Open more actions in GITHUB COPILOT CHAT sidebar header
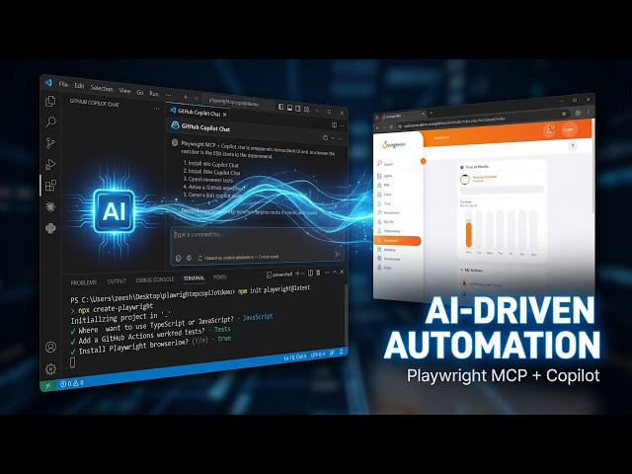Image resolution: width=632 pixels, height=474 pixels. coord(156,109)
